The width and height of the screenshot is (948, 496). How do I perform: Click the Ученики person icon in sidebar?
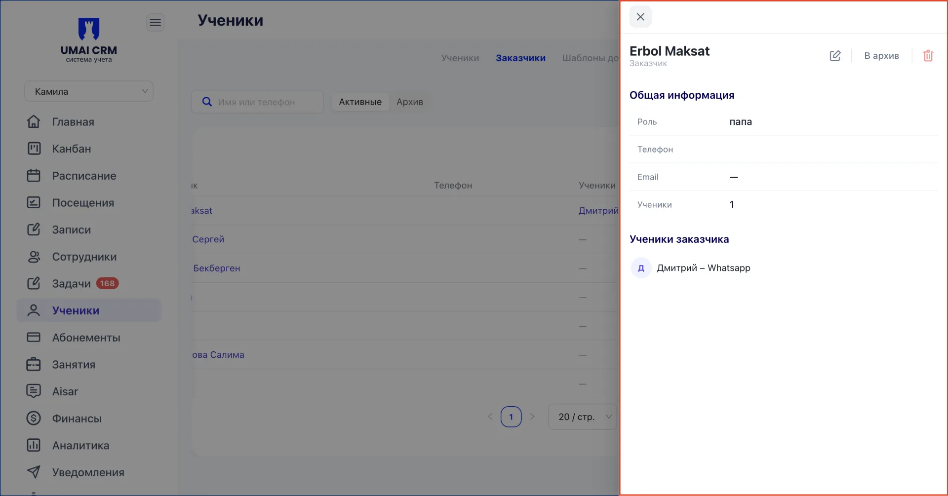point(34,310)
